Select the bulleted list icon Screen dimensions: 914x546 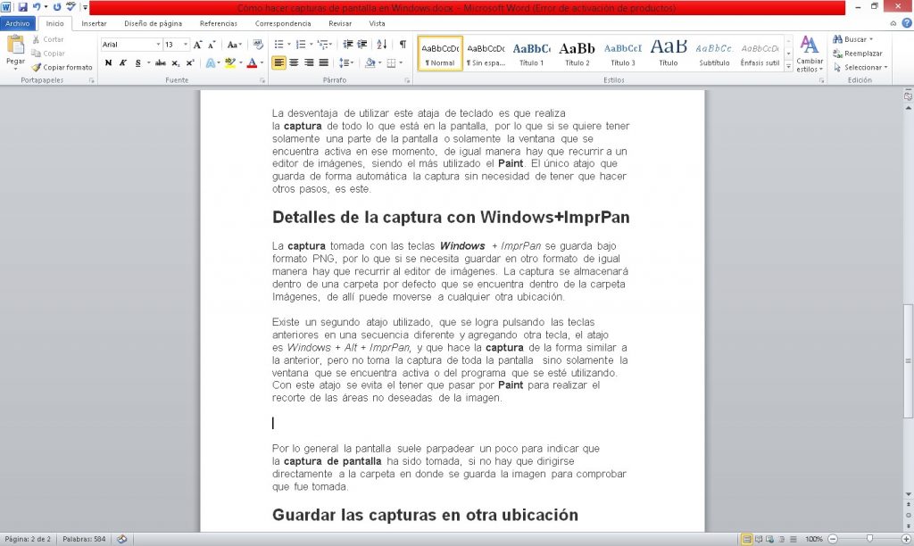[279, 44]
